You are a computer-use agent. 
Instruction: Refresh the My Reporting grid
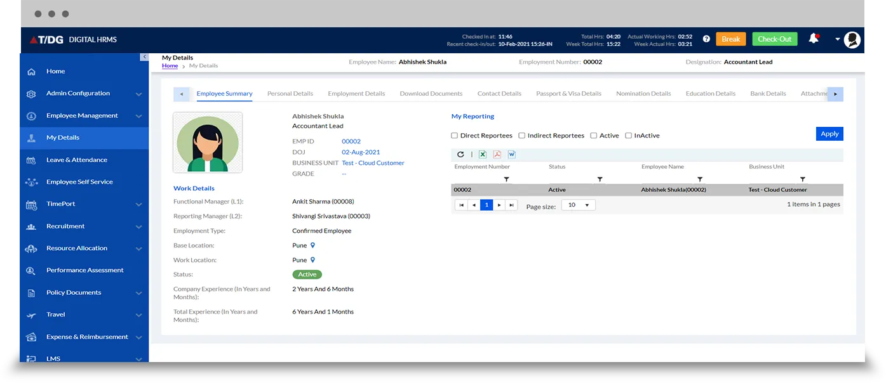point(460,154)
